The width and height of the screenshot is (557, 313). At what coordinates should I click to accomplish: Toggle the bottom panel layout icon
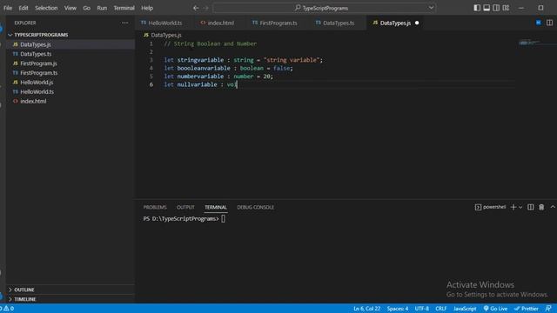pyautogui.click(x=487, y=8)
